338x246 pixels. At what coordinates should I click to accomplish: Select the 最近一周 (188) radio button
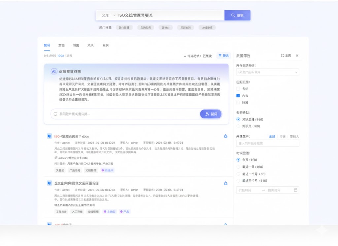pos(238,168)
